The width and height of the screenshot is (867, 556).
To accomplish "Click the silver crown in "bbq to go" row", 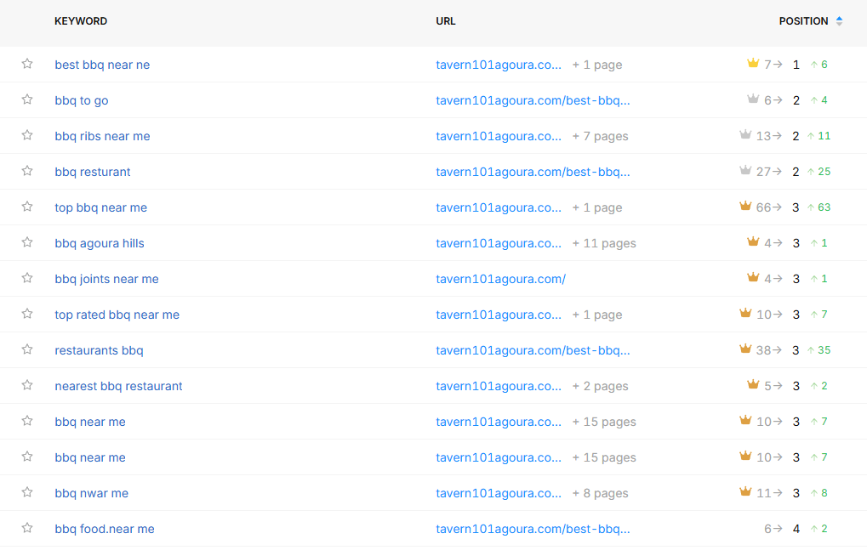I will point(752,99).
